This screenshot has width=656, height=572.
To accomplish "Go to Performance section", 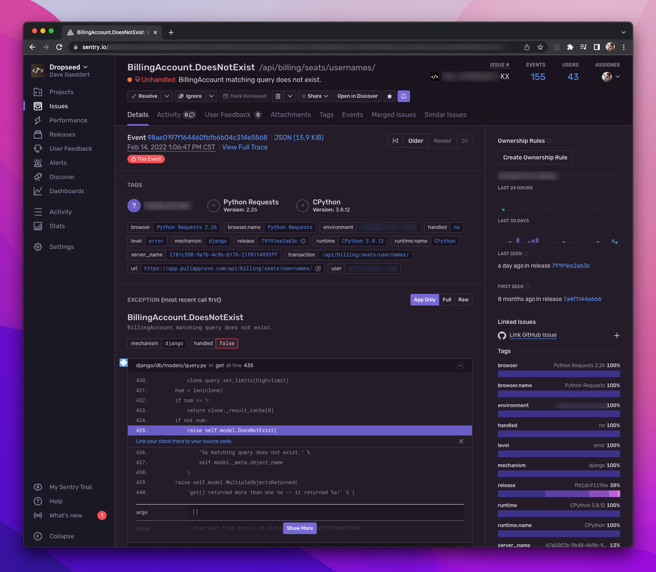I will 68,120.
